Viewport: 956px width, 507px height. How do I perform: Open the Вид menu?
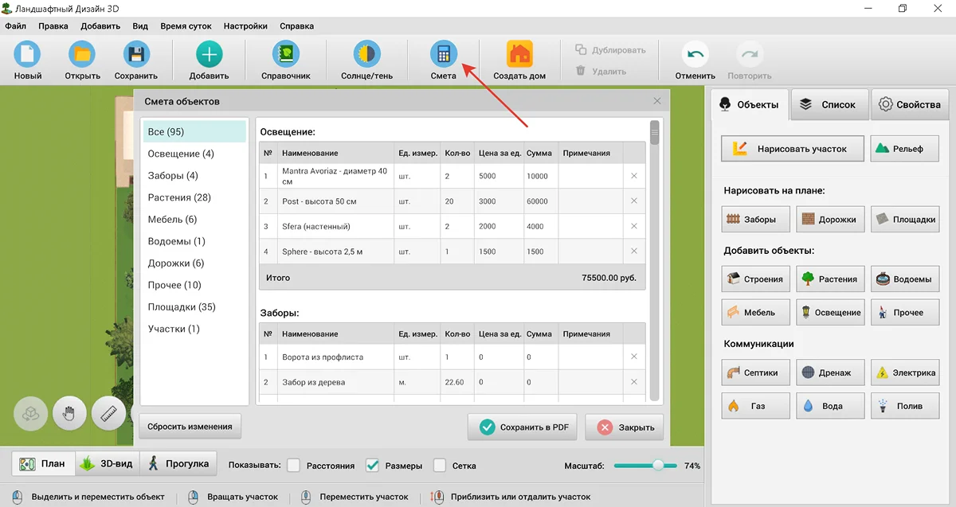tap(140, 25)
